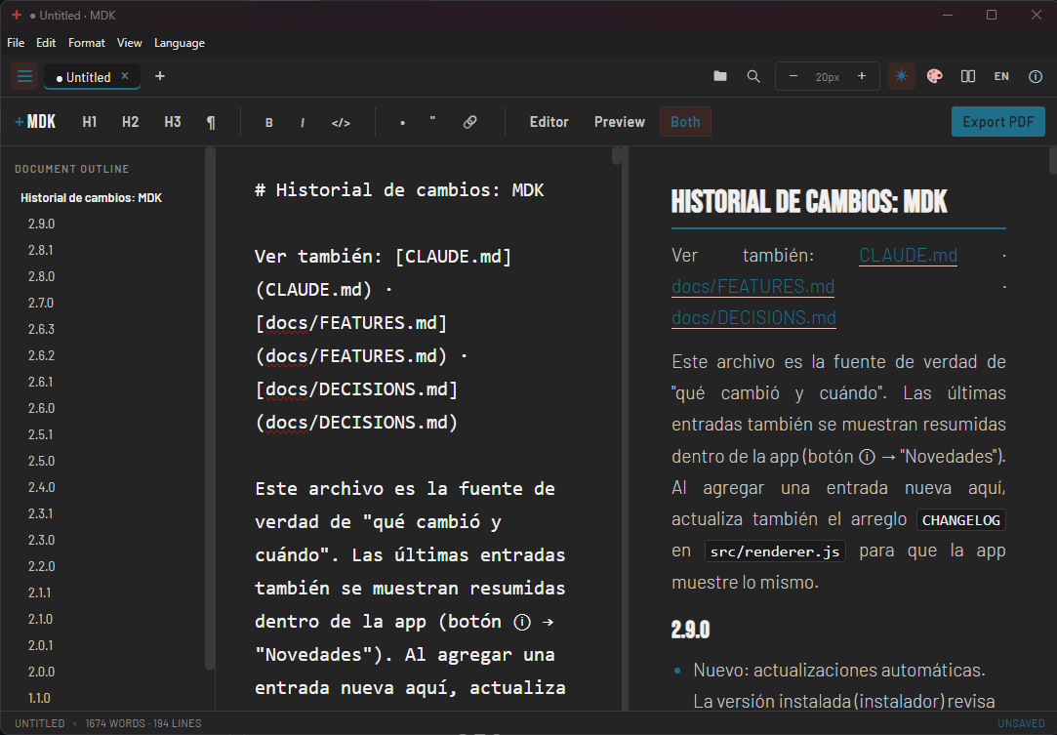Switch language with EN button

click(1001, 76)
